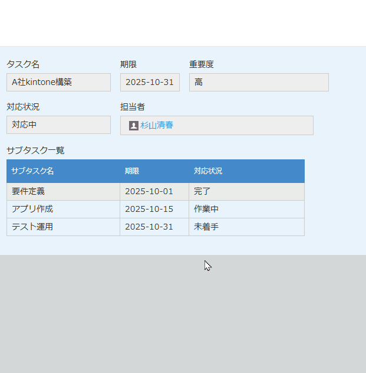
Task: Click the 2025-10-15 deadline cell
Action: [154, 210]
